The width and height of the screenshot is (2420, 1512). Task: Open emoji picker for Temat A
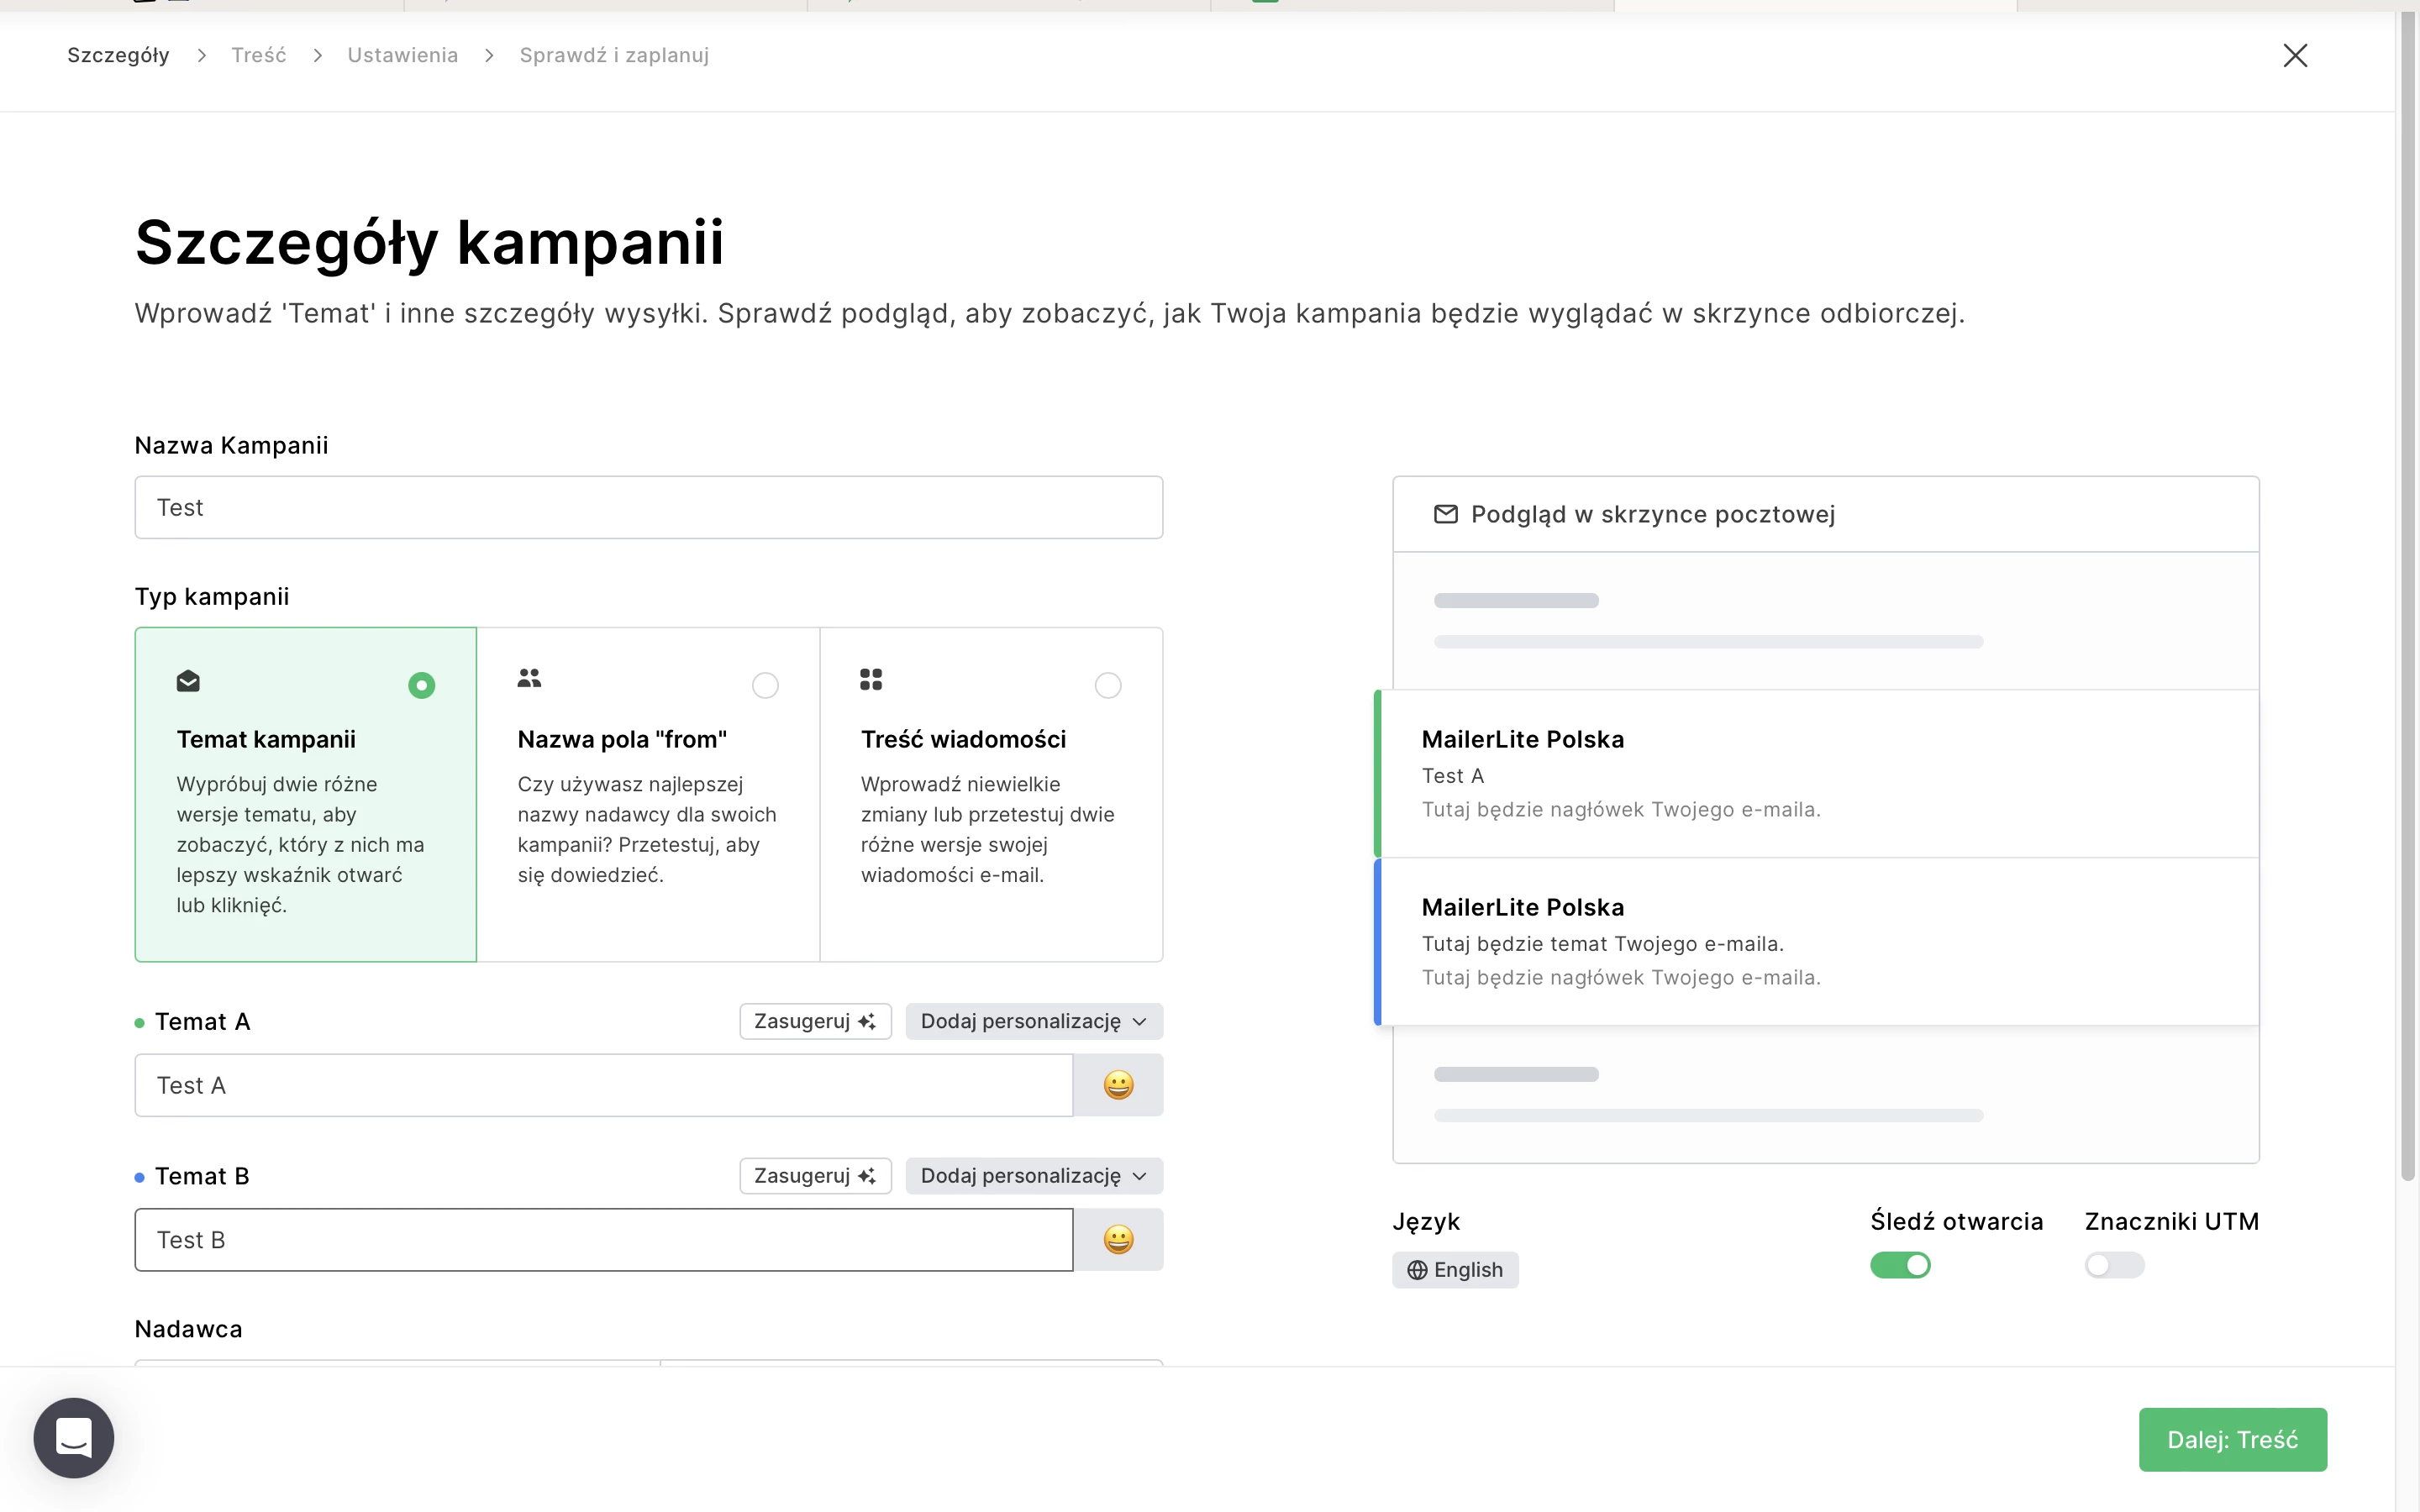click(1117, 1085)
